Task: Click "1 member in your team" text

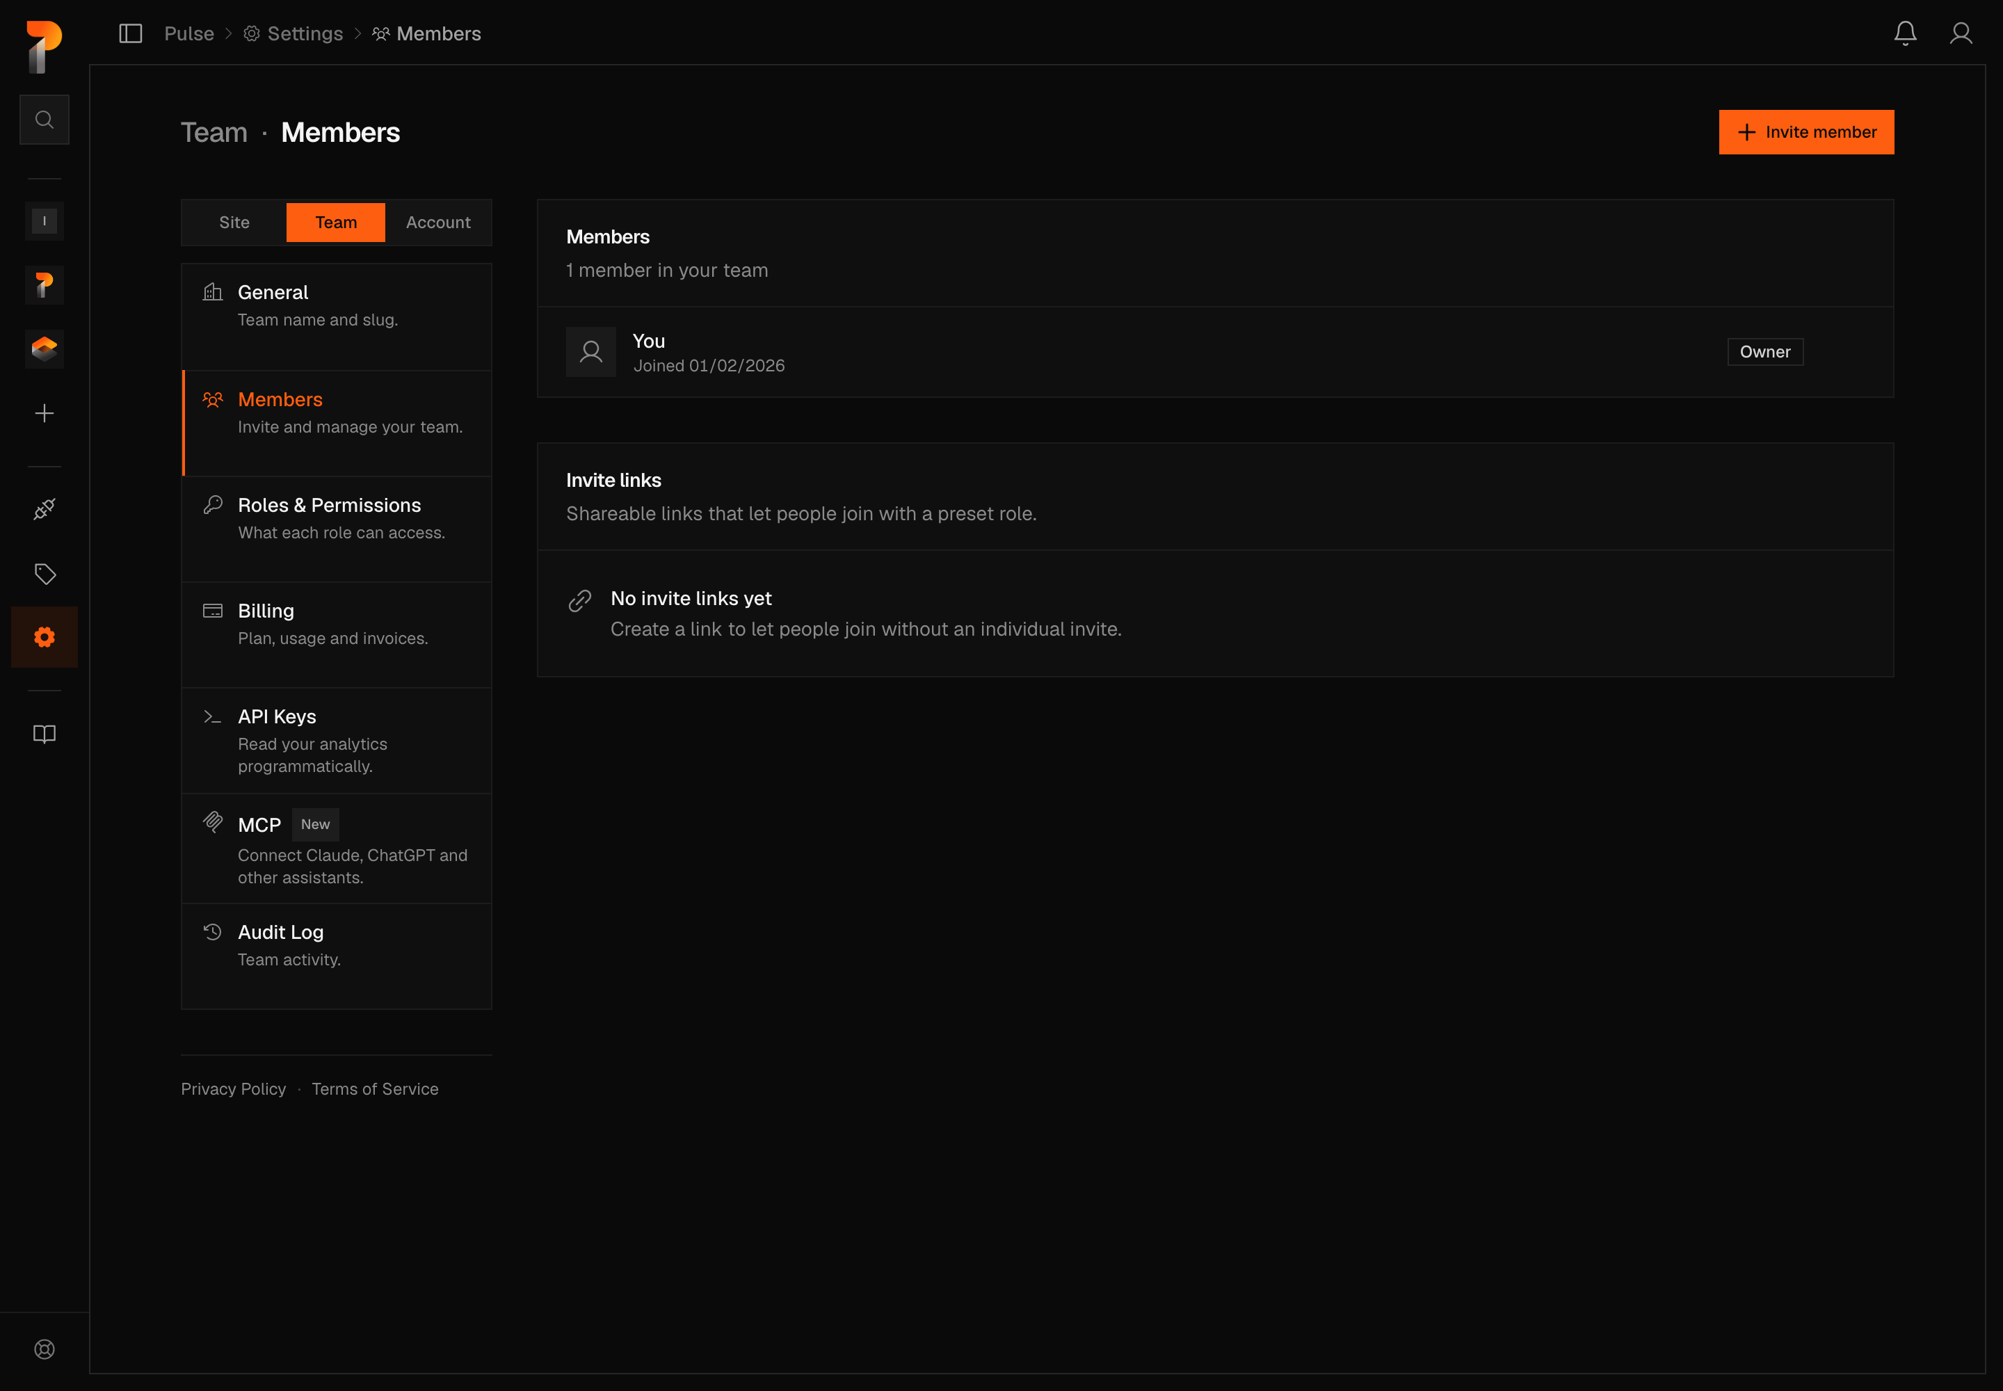Action: point(667,270)
